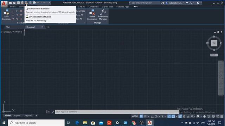Open the ribbon minimize options dropdown
Image resolution: width=225 pixels, height=126 pixels.
(x=137, y=7)
